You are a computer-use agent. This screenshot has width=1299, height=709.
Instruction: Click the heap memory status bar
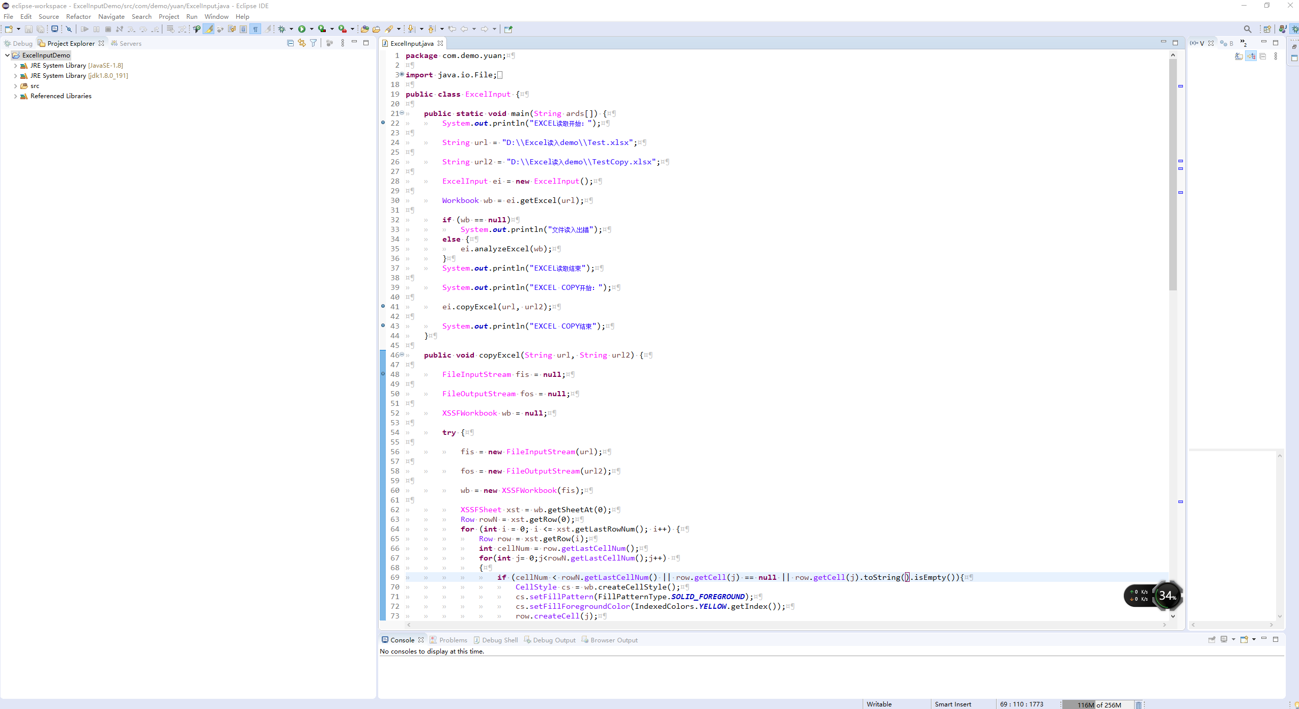(x=1098, y=704)
